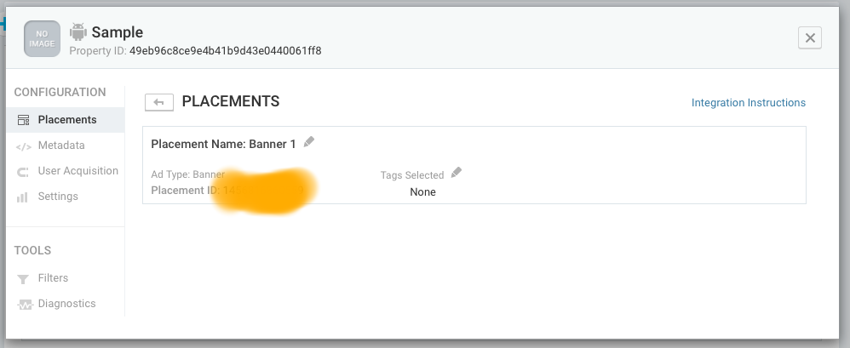Open User Acquisition via magnet icon
850x348 pixels.
23,171
